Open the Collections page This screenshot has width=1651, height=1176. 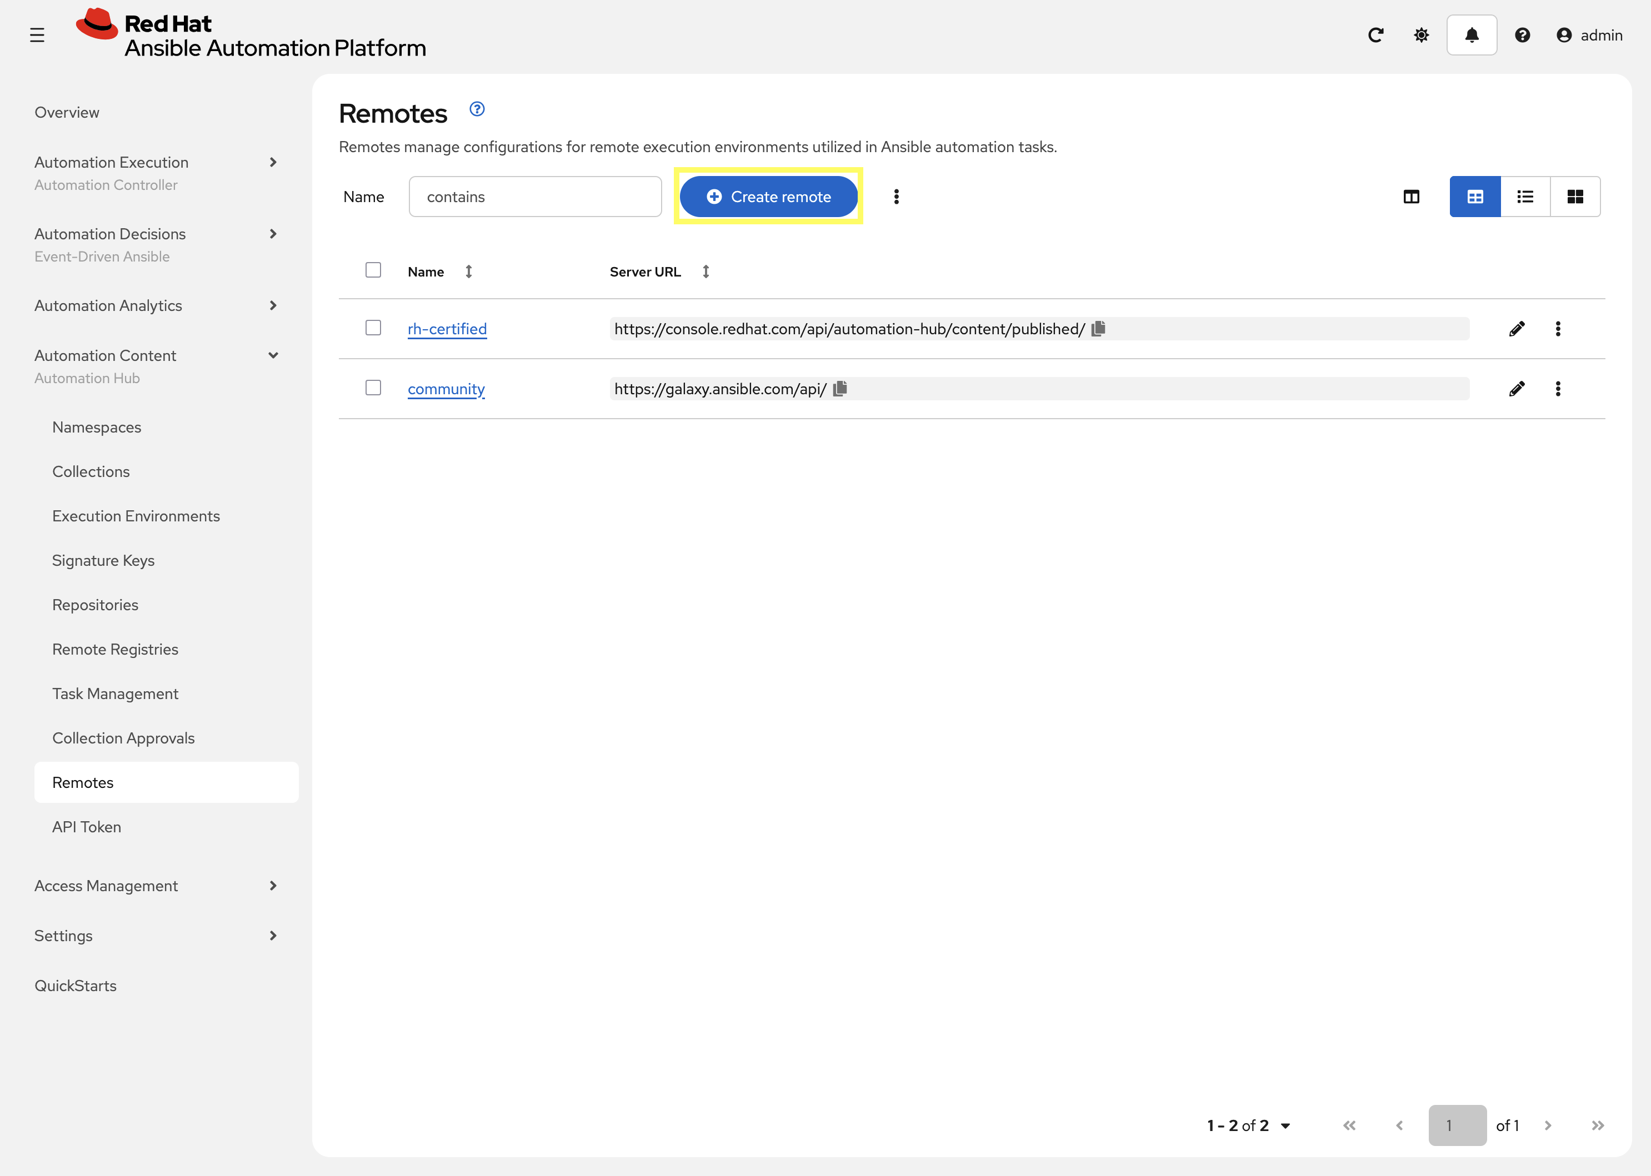[91, 471]
